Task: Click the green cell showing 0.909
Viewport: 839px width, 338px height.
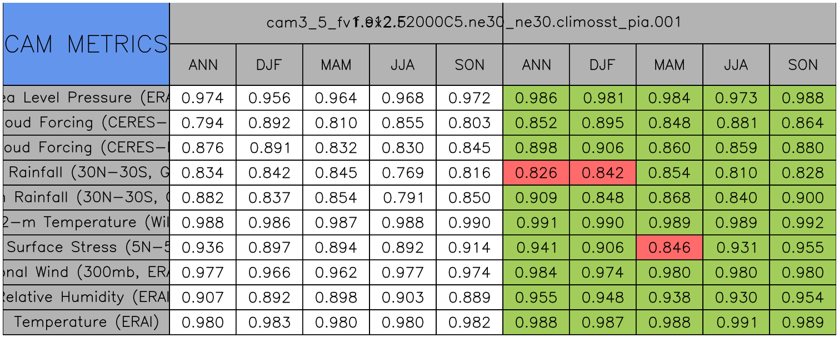Action: pos(536,198)
